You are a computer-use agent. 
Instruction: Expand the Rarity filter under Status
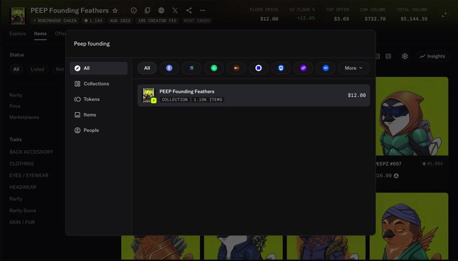(x=15, y=95)
